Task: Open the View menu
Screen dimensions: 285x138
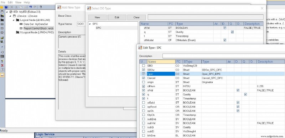Action: point(18,2)
